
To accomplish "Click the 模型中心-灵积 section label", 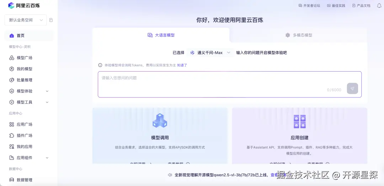I will 20,47.
